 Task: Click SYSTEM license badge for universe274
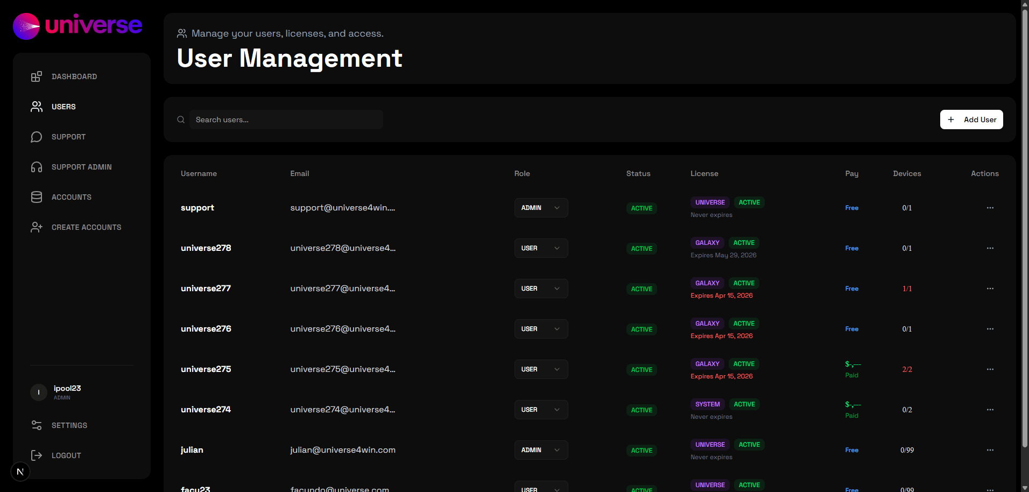click(x=707, y=404)
